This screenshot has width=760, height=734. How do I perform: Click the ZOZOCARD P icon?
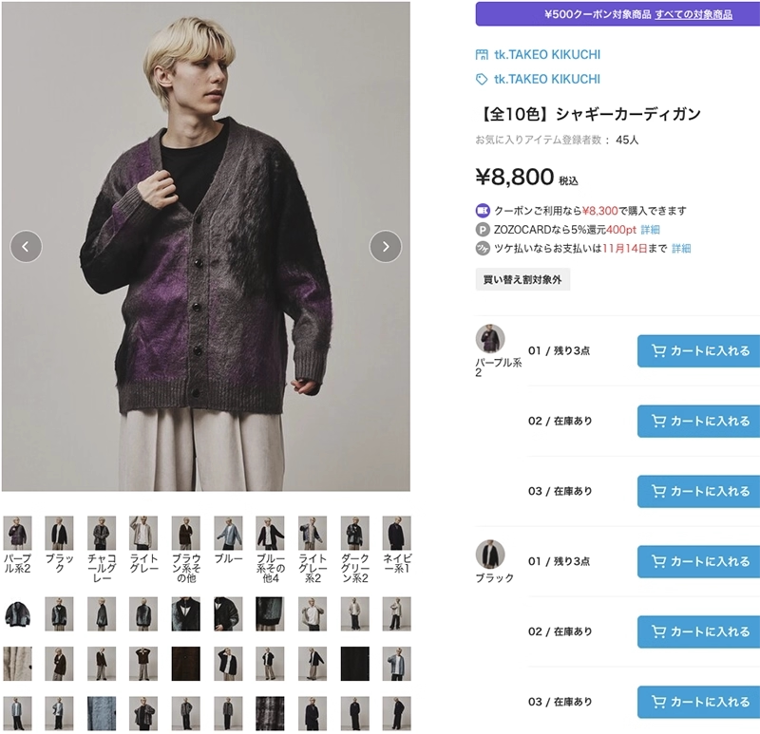[483, 230]
